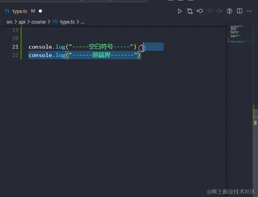The image size is (258, 197).
Task: Click the type.ts breadcrumb segment
Action: pyautogui.click(x=67, y=22)
